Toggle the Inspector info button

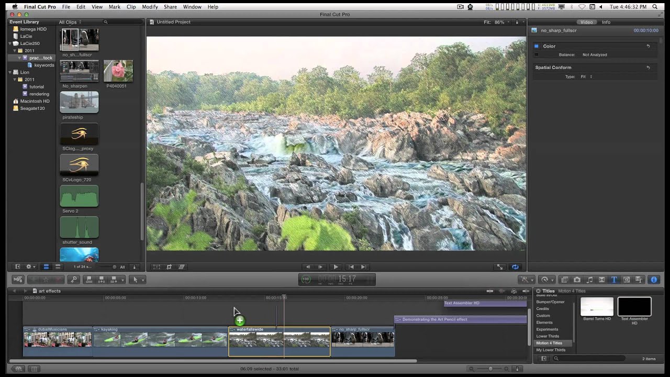coord(654,280)
